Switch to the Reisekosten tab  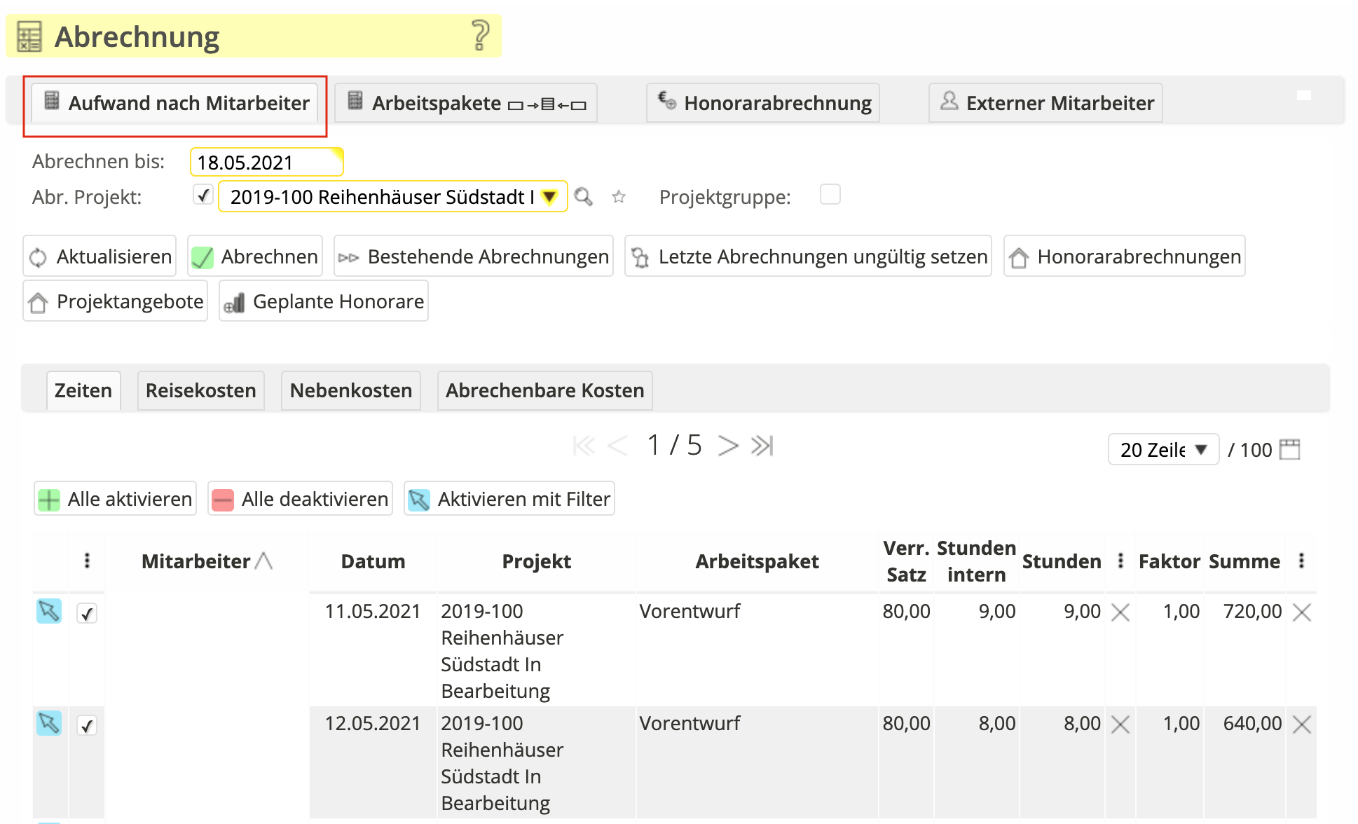pyautogui.click(x=200, y=390)
